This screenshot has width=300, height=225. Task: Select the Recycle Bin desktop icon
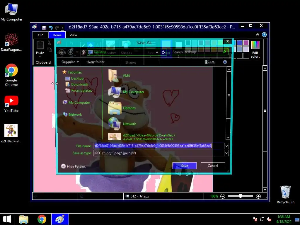285,195
